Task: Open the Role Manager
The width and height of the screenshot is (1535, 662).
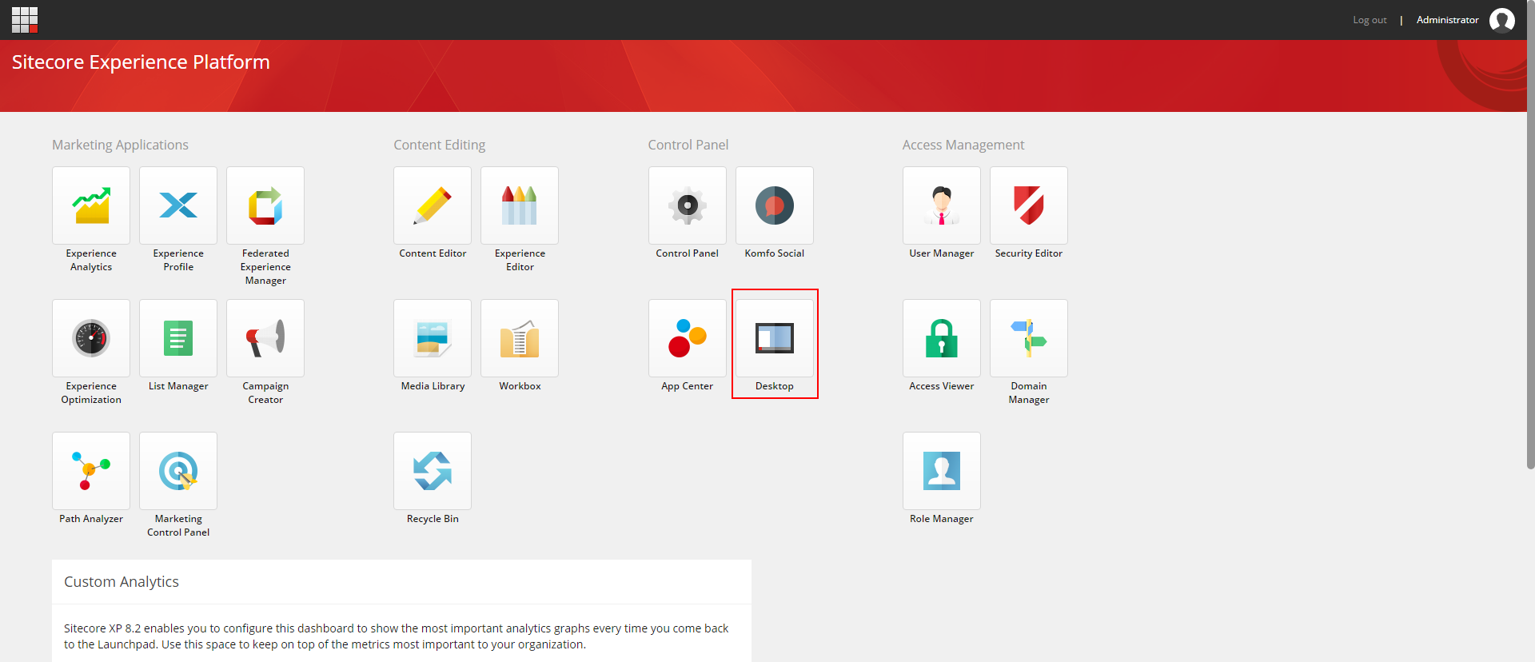Action: 942,471
